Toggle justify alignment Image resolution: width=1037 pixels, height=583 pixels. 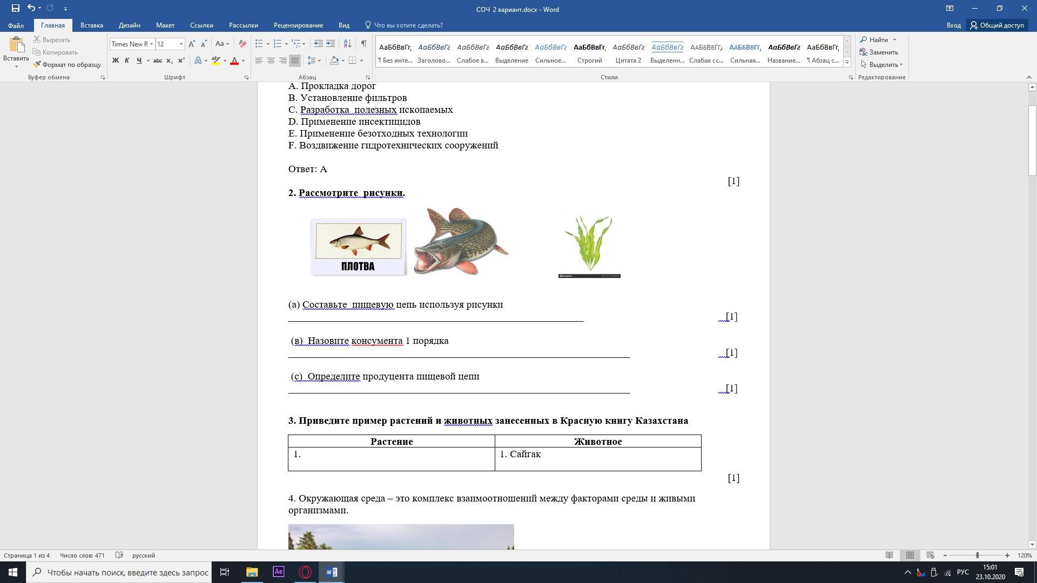pos(295,60)
